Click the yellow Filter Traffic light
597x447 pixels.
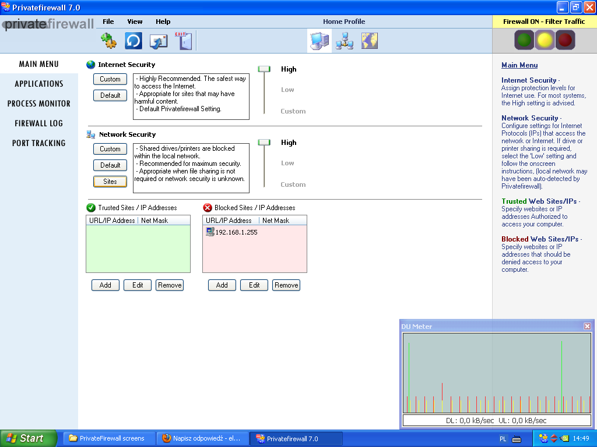pos(545,40)
